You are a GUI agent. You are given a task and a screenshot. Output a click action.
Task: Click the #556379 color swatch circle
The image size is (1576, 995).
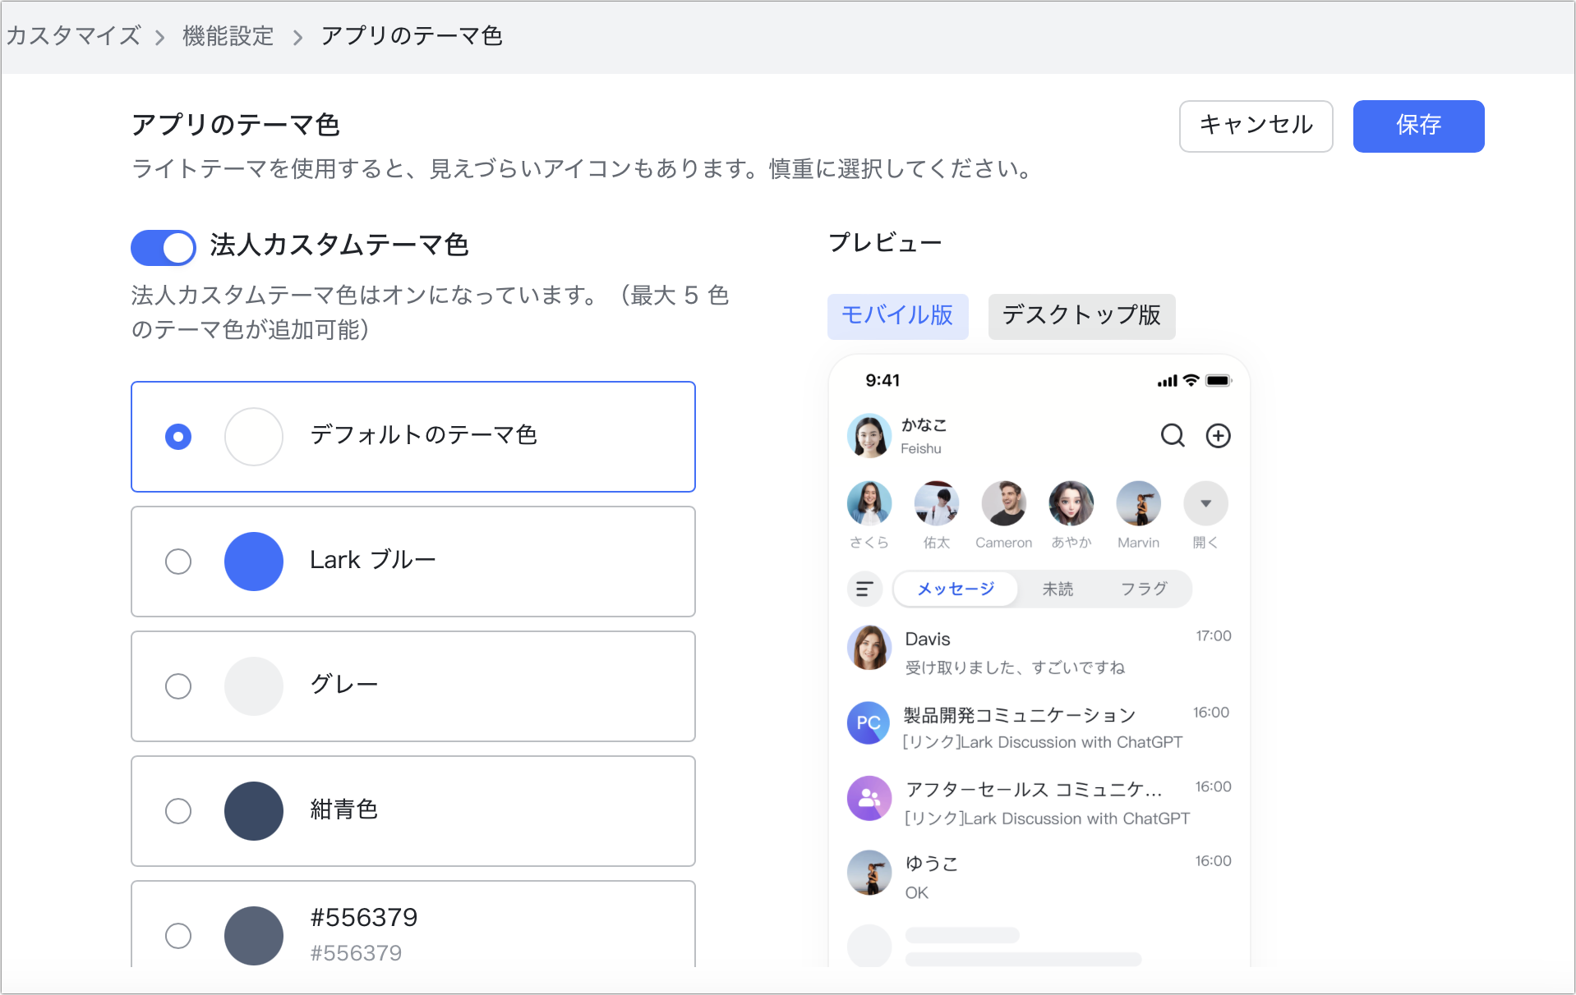[254, 935]
